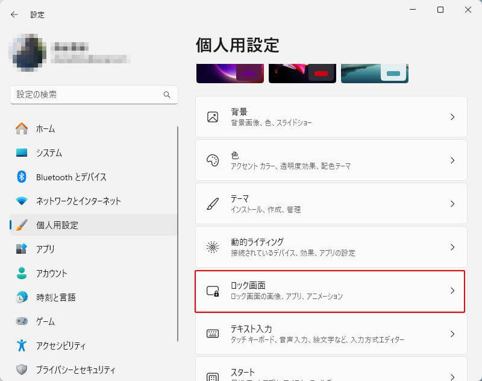Click the 設定の検索 search field
Viewport: 482px width, 381px height.
point(87,95)
